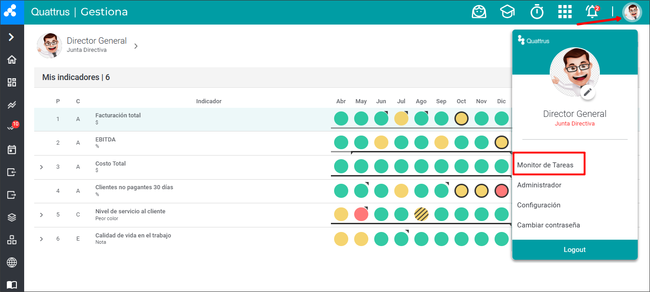Open the calendar icon in sidebar
Image resolution: width=650 pixels, height=292 pixels.
click(x=12, y=149)
